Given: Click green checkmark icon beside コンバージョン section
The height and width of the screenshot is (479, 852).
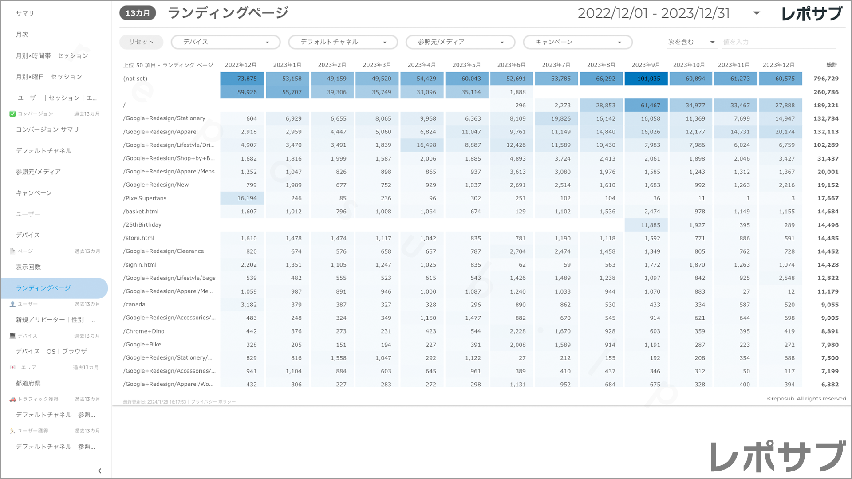Looking at the screenshot, I should 12,114.
